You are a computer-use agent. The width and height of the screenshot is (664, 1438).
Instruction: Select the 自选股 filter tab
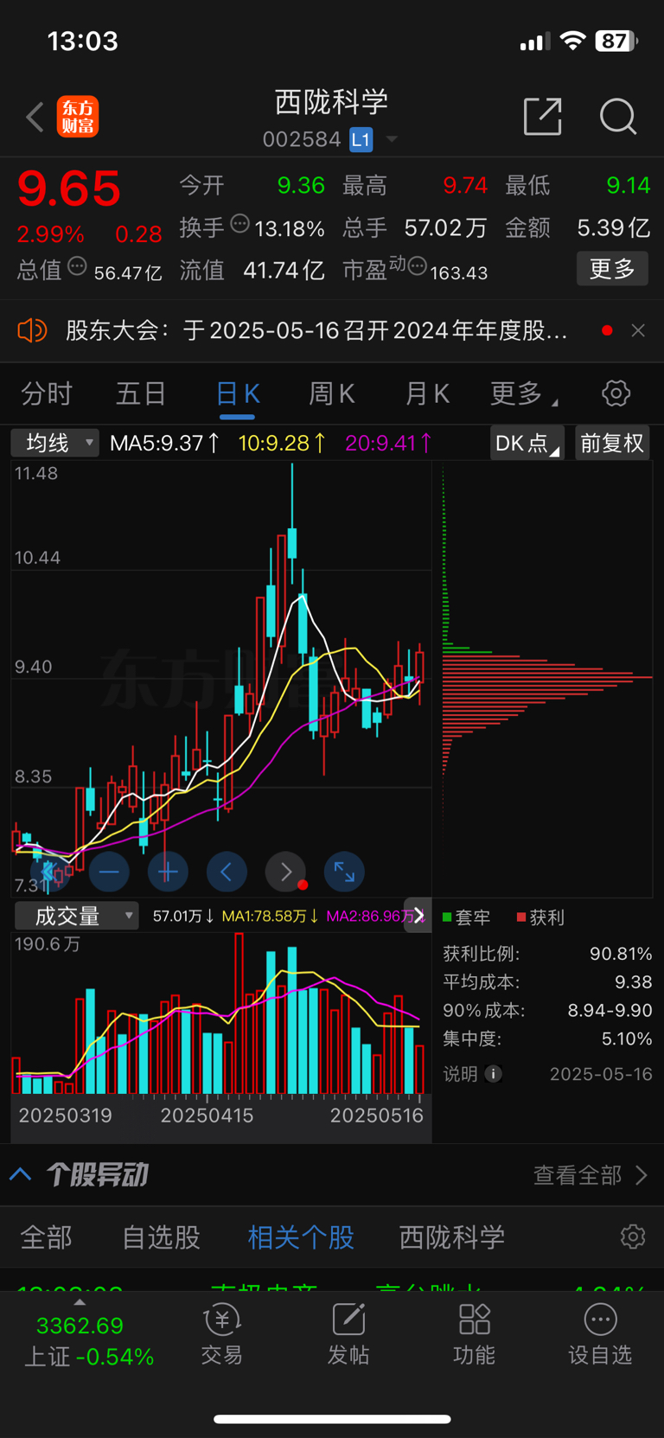click(161, 1237)
